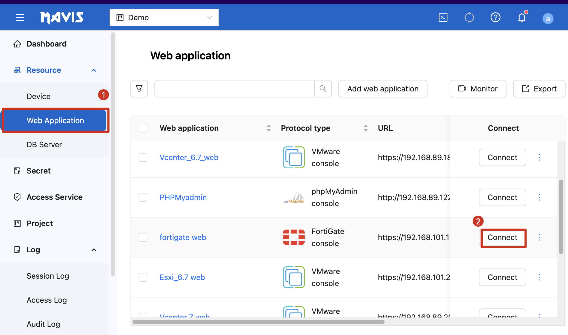Open the terminal console icon
The image size is (568, 335).
click(x=443, y=18)
